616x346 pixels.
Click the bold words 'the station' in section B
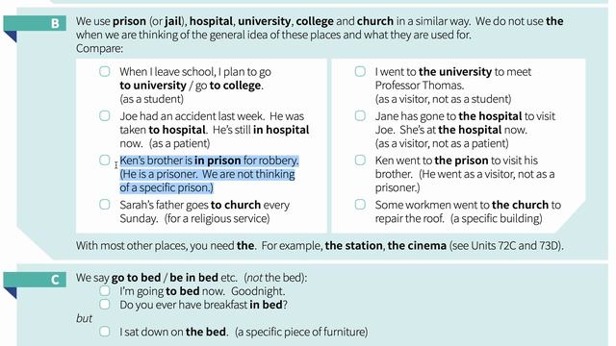click(x=353, y=246)
